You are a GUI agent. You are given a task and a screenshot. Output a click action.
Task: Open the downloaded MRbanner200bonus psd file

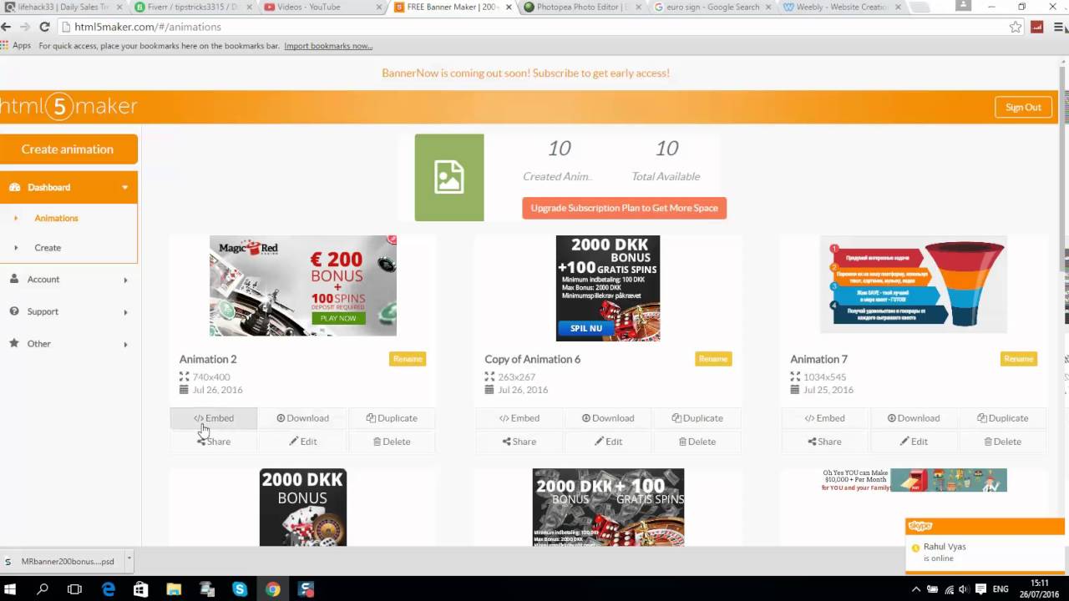(x=62, y=562)
